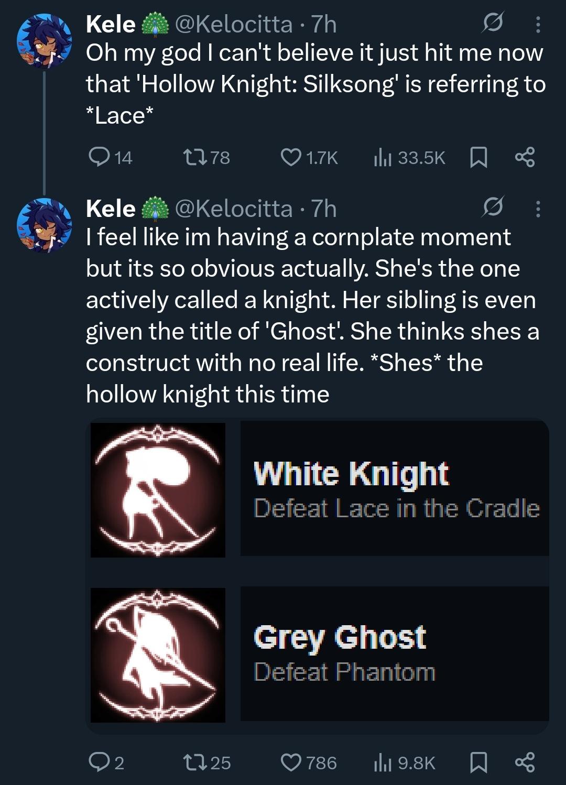Open the White Knight achievement image
The image size is (566, 785).
click(158, 490)
